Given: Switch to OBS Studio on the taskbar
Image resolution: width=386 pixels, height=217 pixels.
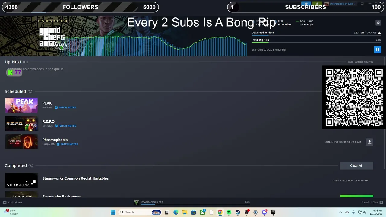Looking at the screenshot, I should 247,212.
